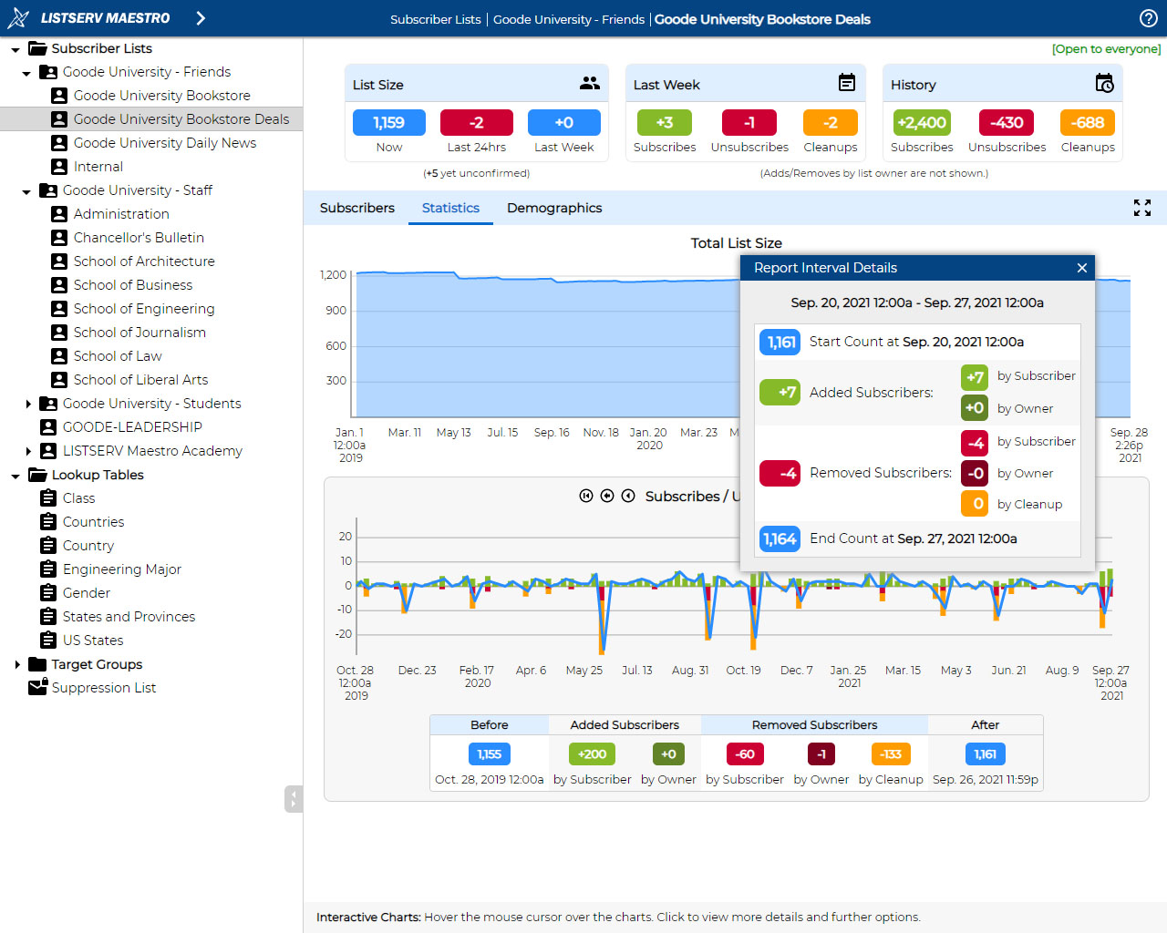
Task: Click the 1,164 End Count badge
Action: tap(780, 539)
